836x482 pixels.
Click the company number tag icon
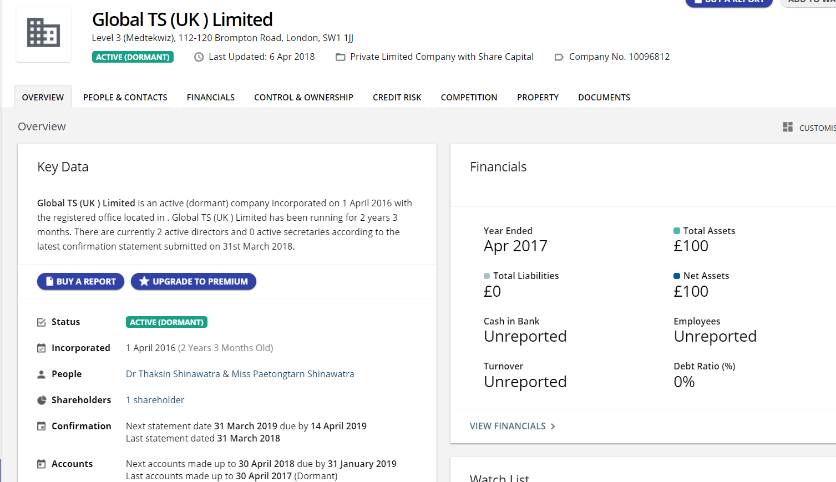pos(559,57)
